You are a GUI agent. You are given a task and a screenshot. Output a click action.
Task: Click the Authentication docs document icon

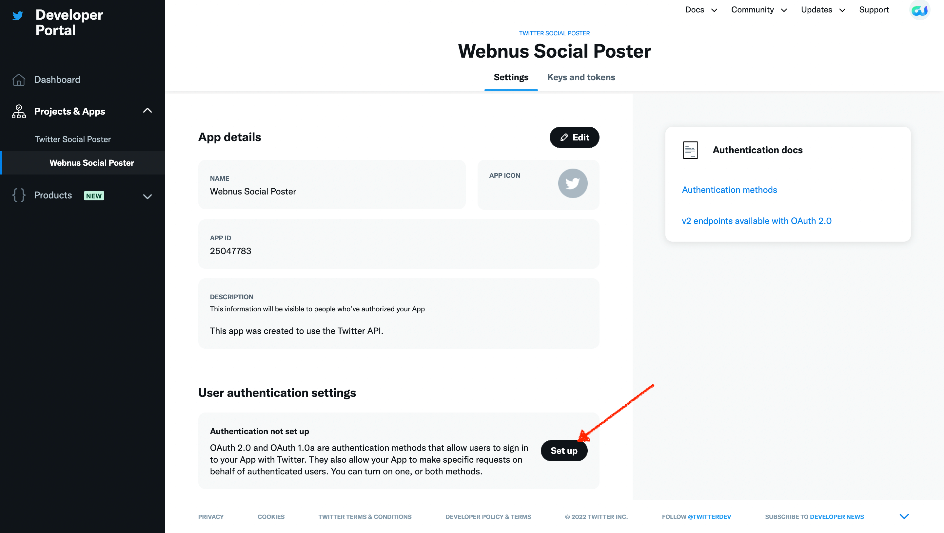690,150
